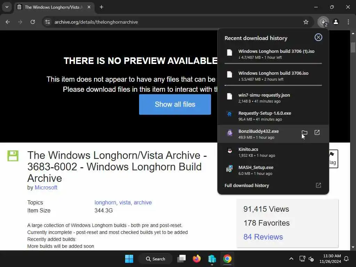Open the longhorn topic link
Viewport: 356px width, 267px height.
[105, 202]
